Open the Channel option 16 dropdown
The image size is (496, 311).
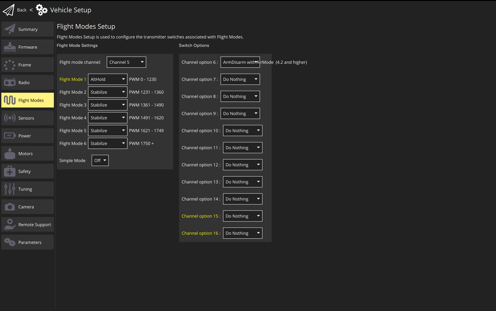[x=243, y=233]
